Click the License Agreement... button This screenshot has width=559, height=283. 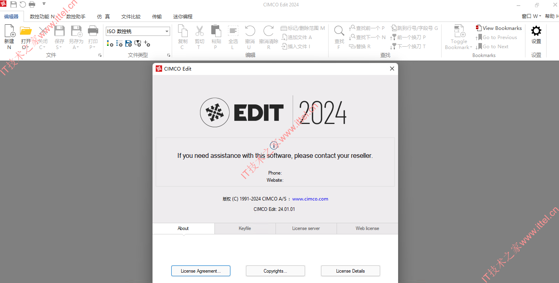[x=201, y=271]
